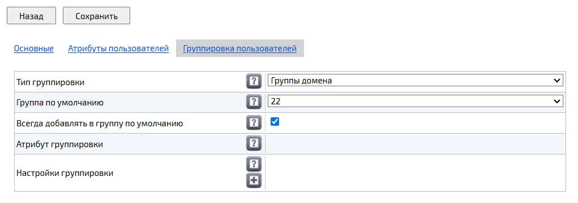
Task: Click help icon beside Атрибут группировки
Action: click(x=254, y=144)
